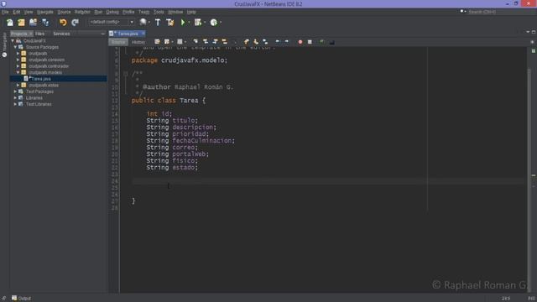Click the Open Project icon
537x302 pixels.
coord(33,23)
